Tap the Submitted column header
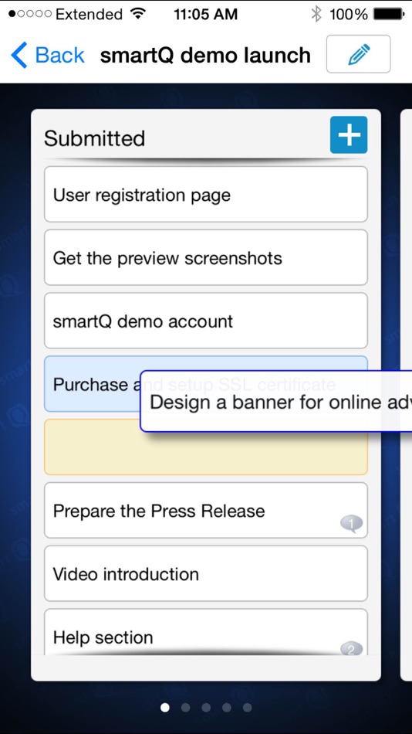The width and height of the screenshot is (412, 734). (x=94, y=138)
